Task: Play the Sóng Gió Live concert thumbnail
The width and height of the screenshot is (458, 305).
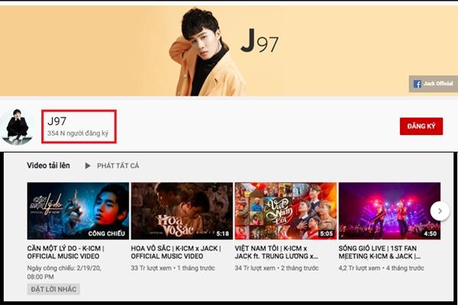Action: (389, 210)
